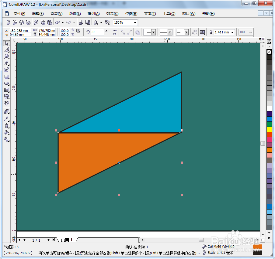Open the 150% zoom level dropdown
The width and height of the screenshot is (275, 259).
click(x=135, y=22)
